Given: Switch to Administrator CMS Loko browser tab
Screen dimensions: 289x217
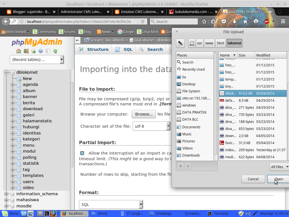Looking at the screenshot, I should tap(85, 12).
